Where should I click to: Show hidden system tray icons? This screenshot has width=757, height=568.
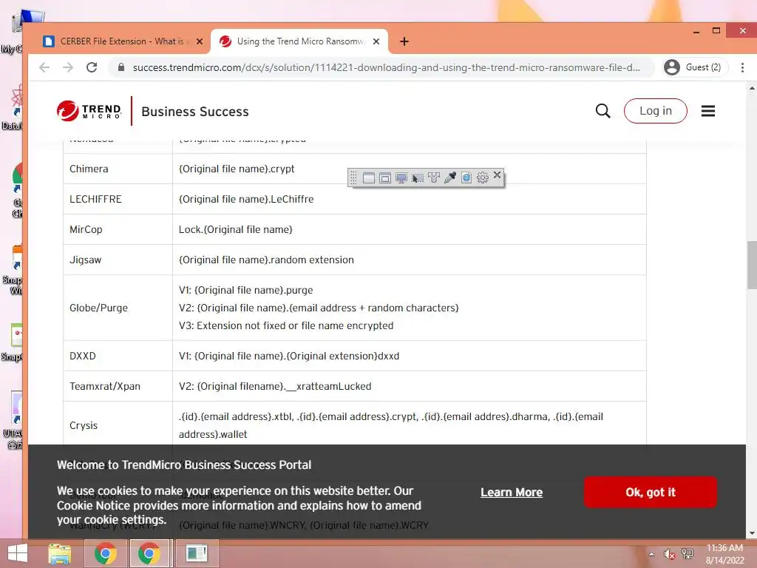coord(652,554)
